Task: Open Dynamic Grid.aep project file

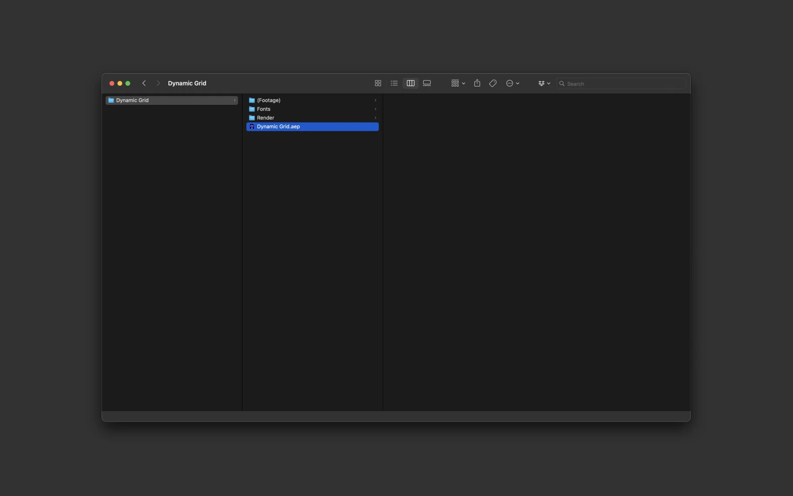Action: point(278,127)
